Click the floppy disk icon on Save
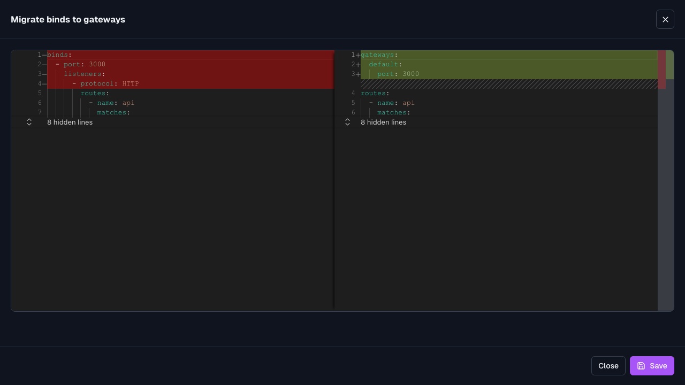 [641, 366]
